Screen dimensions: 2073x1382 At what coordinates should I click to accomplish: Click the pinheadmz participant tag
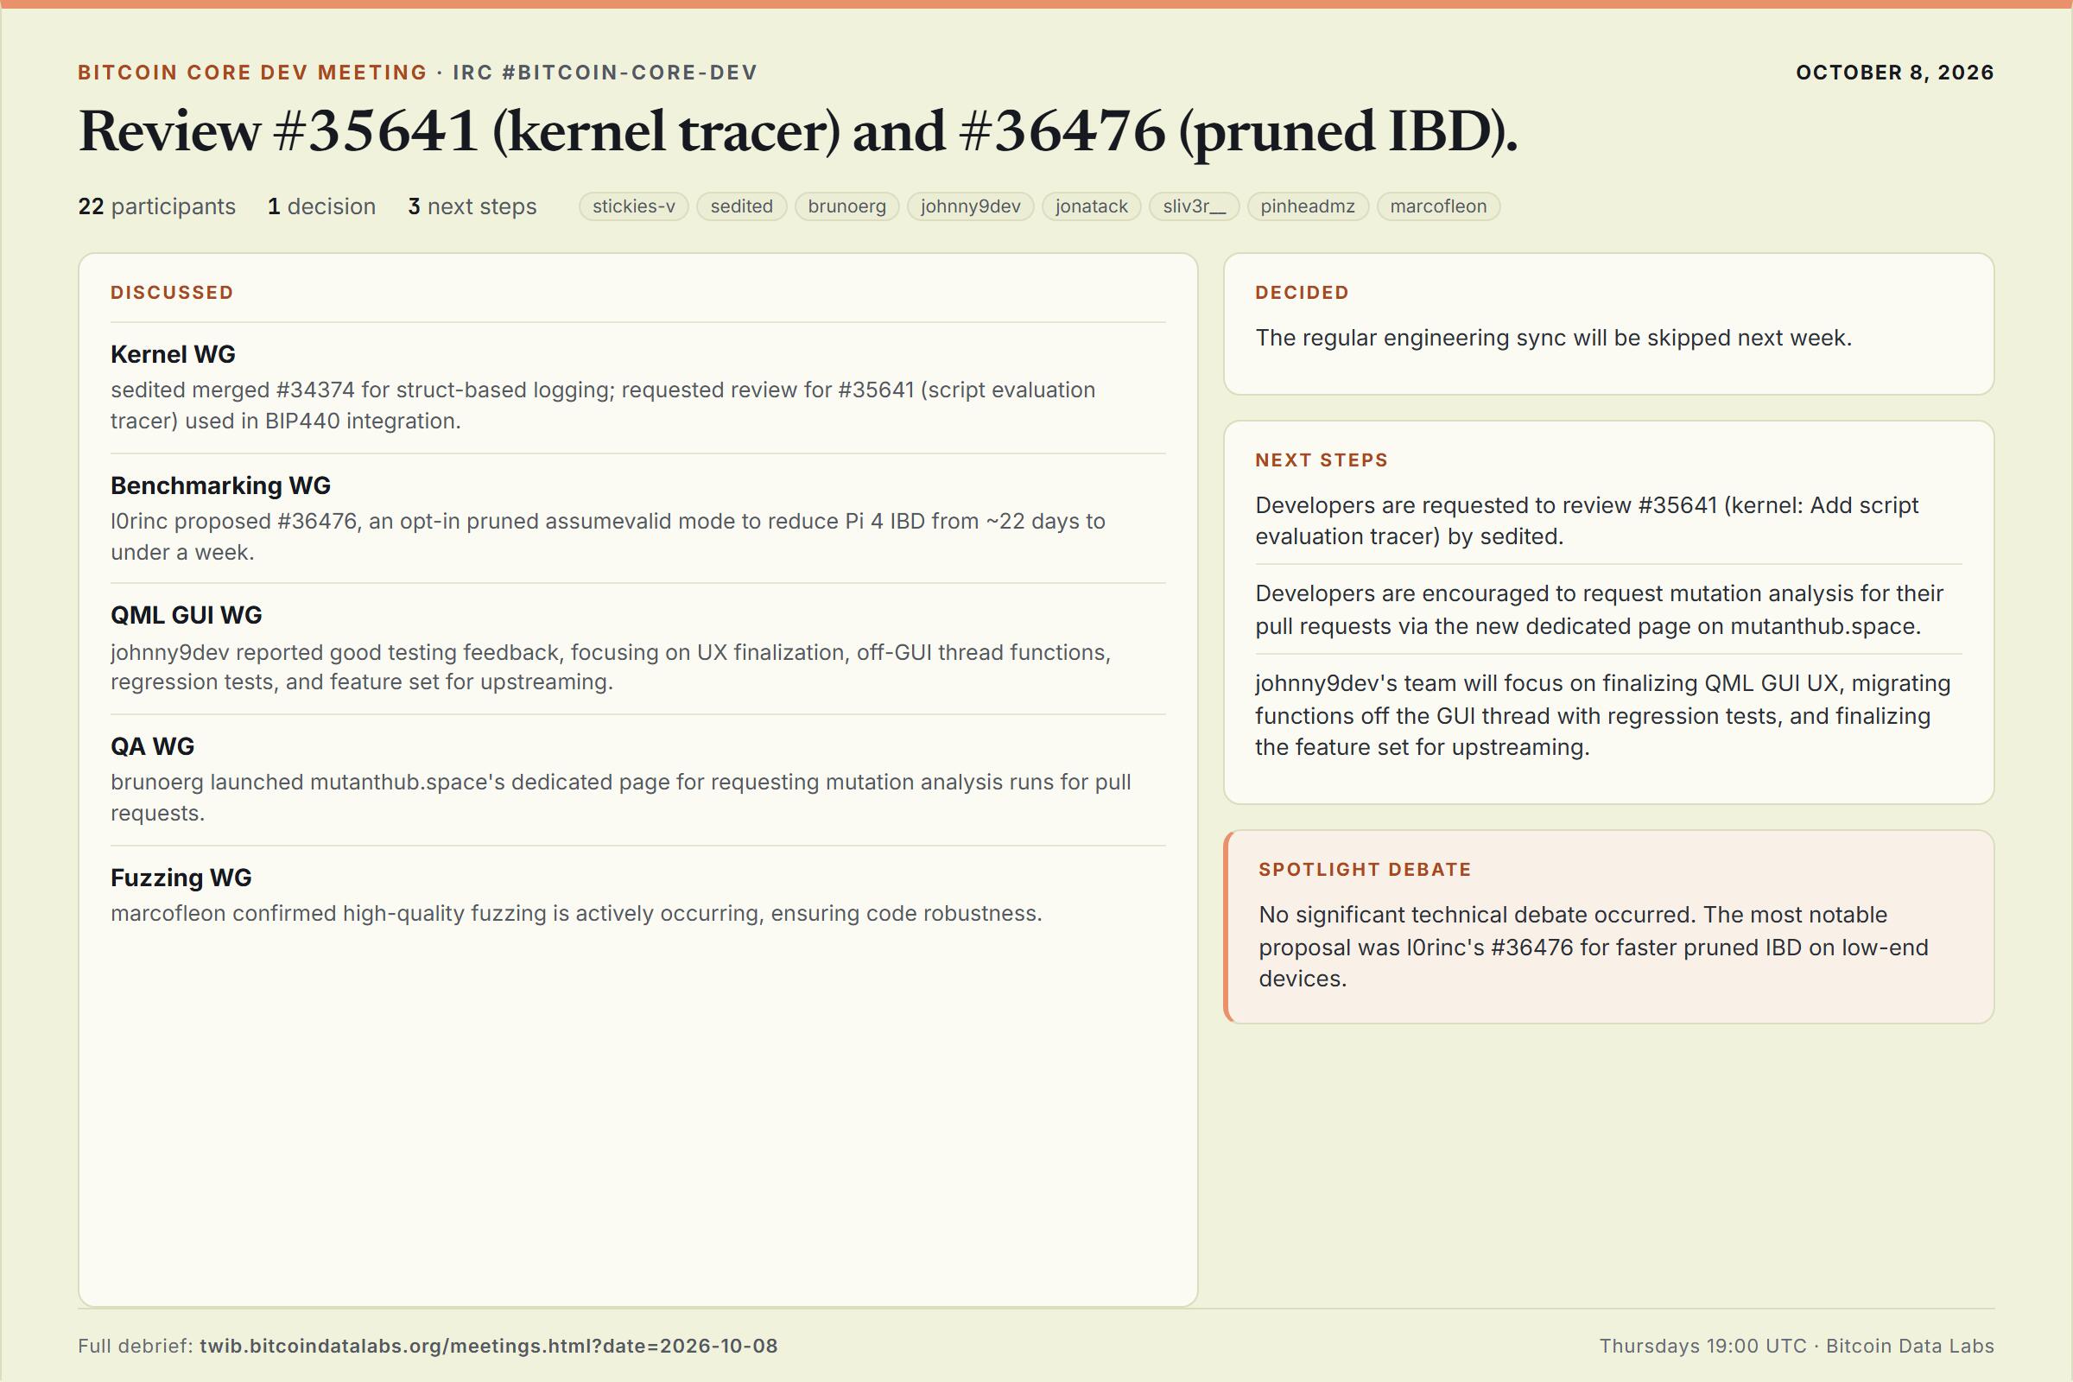[x=1308, y=206]
